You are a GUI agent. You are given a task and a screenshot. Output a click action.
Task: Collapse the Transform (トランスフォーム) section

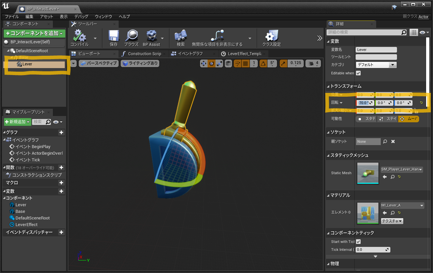[328, 86]
